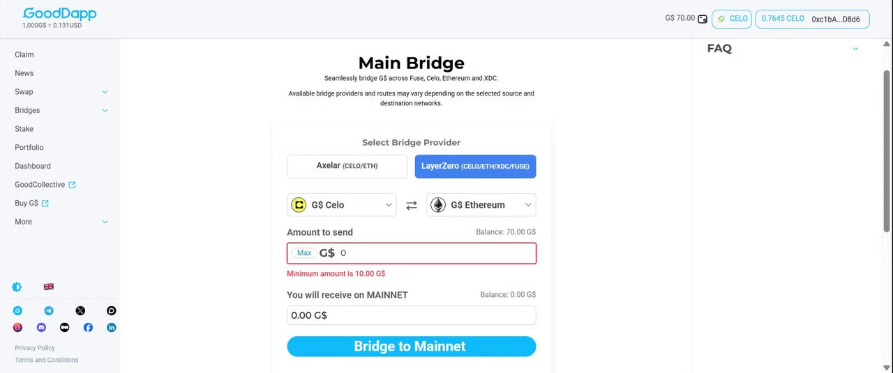The width and height of the screenshot is (893, 373).
Task: Select Axelar bridge provider option
Action: (347, 166)
